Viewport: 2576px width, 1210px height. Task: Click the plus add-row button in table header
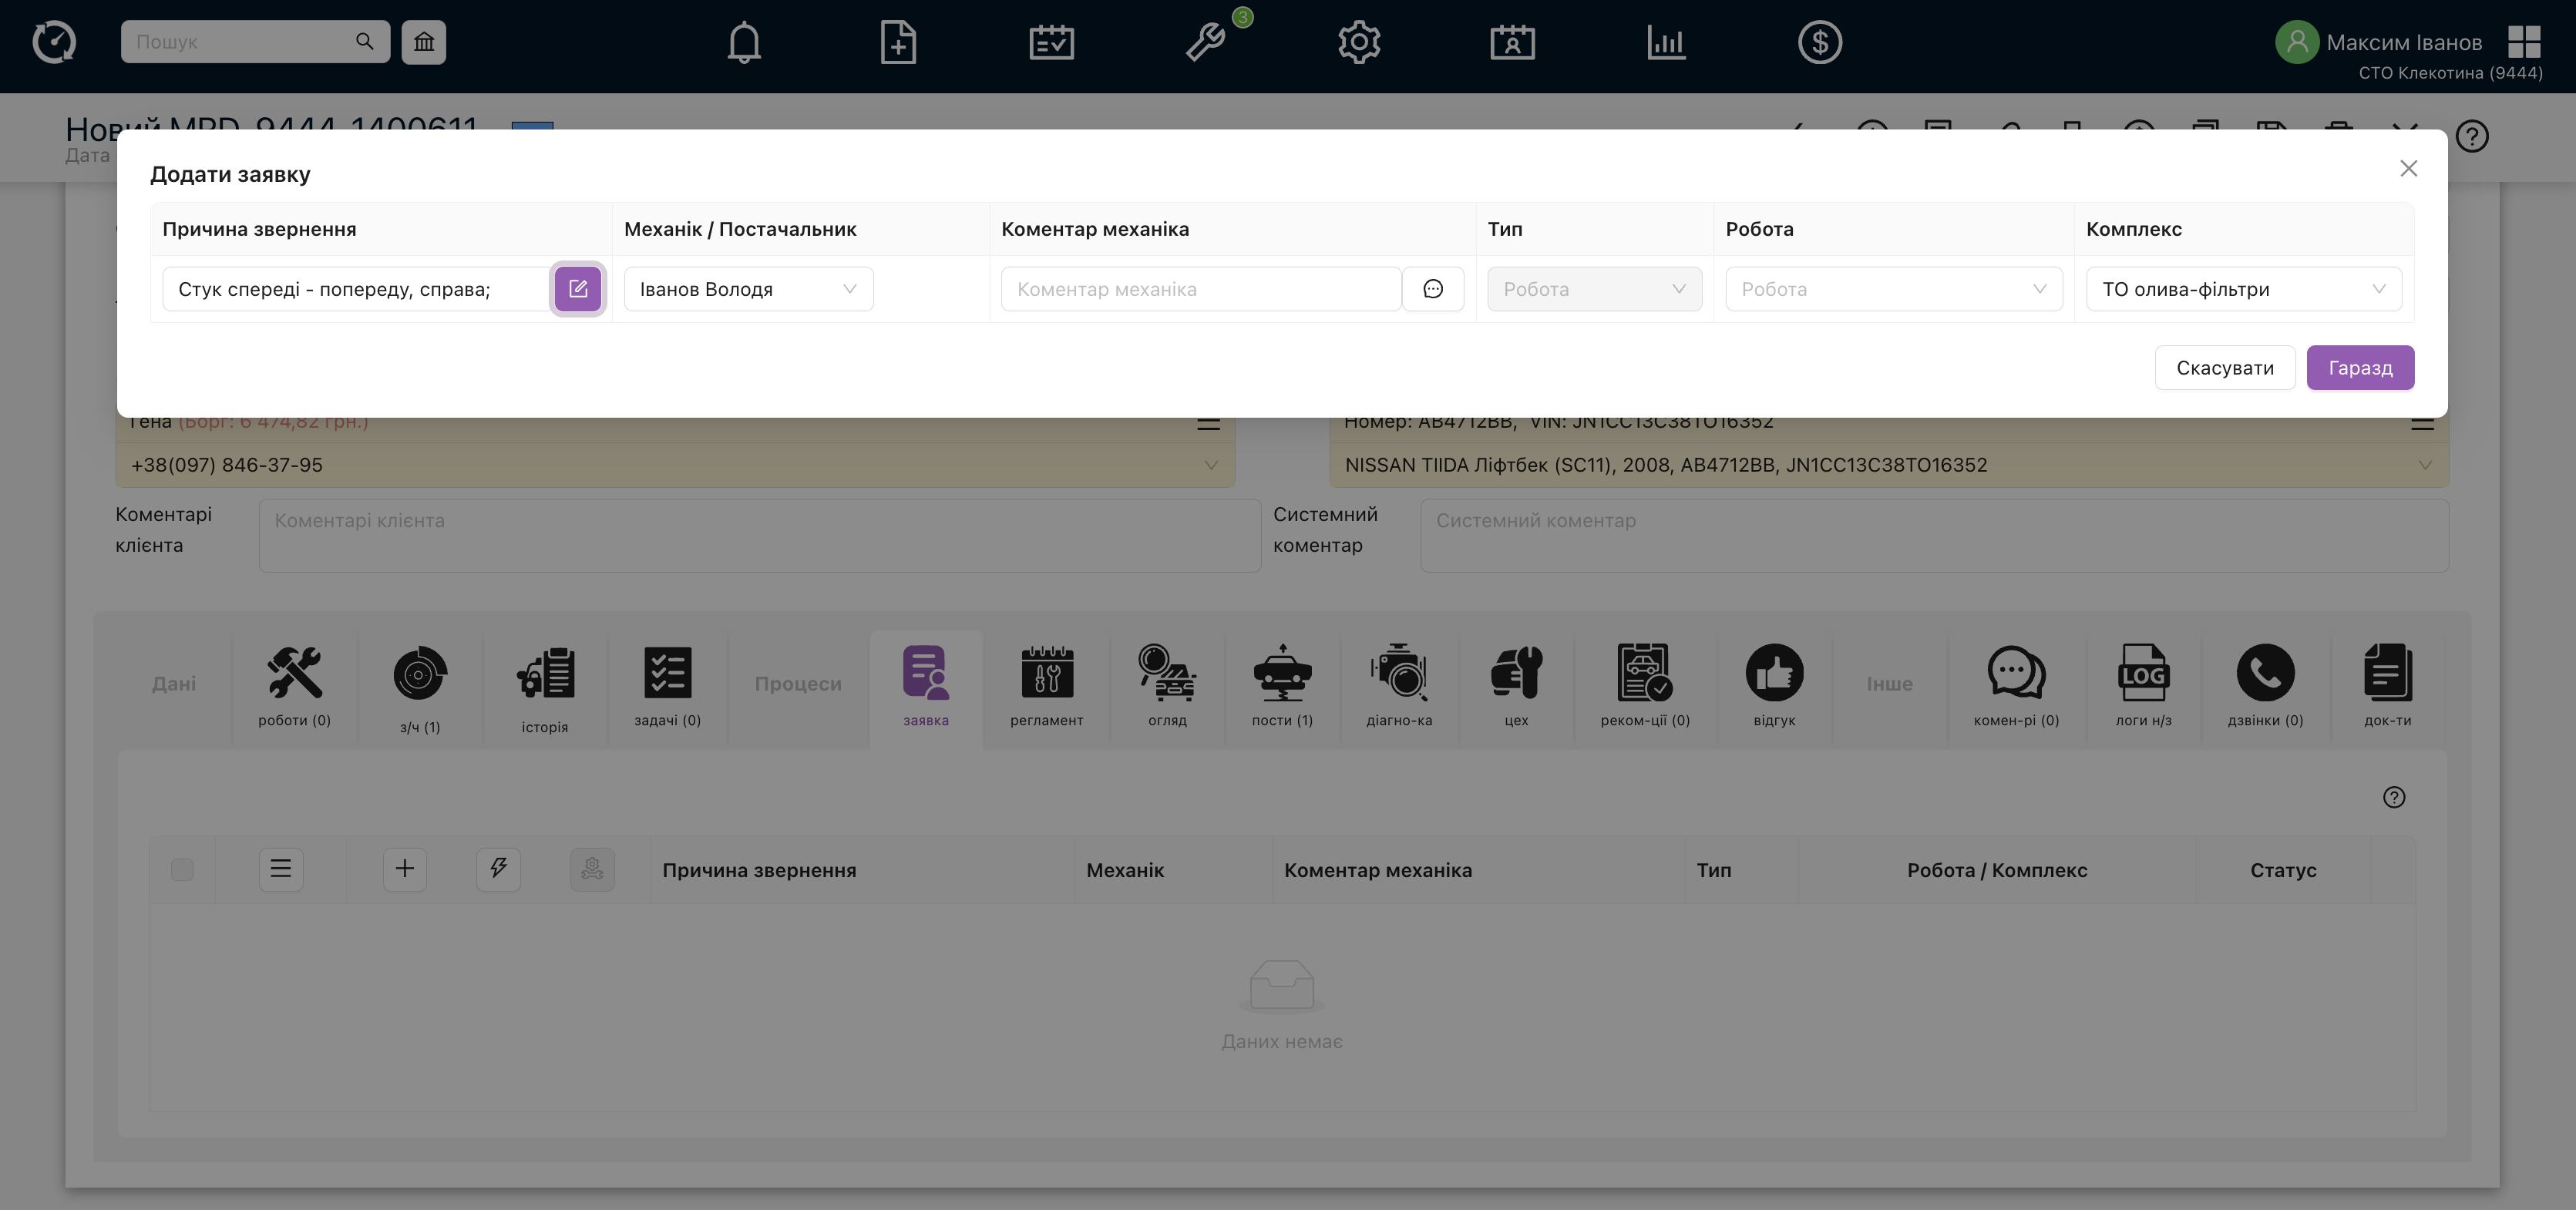point(404,869)
